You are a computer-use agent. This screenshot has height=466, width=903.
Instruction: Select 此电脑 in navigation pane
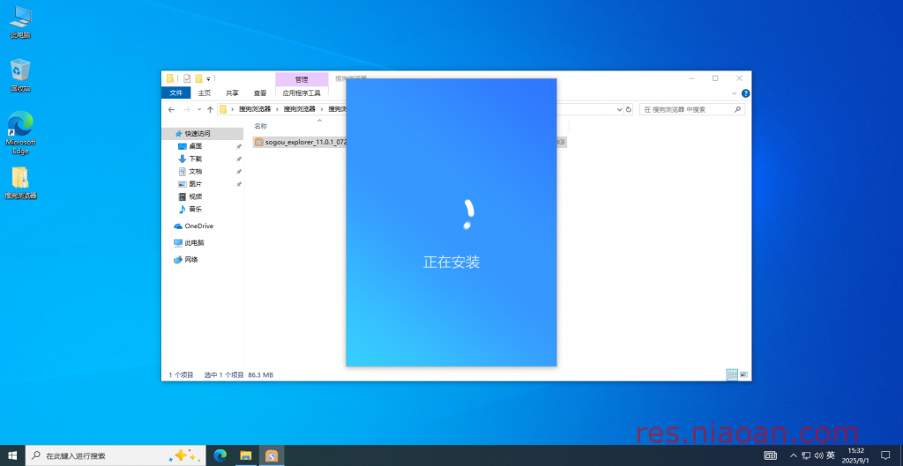pyautogui.click(x=189, y=243)
